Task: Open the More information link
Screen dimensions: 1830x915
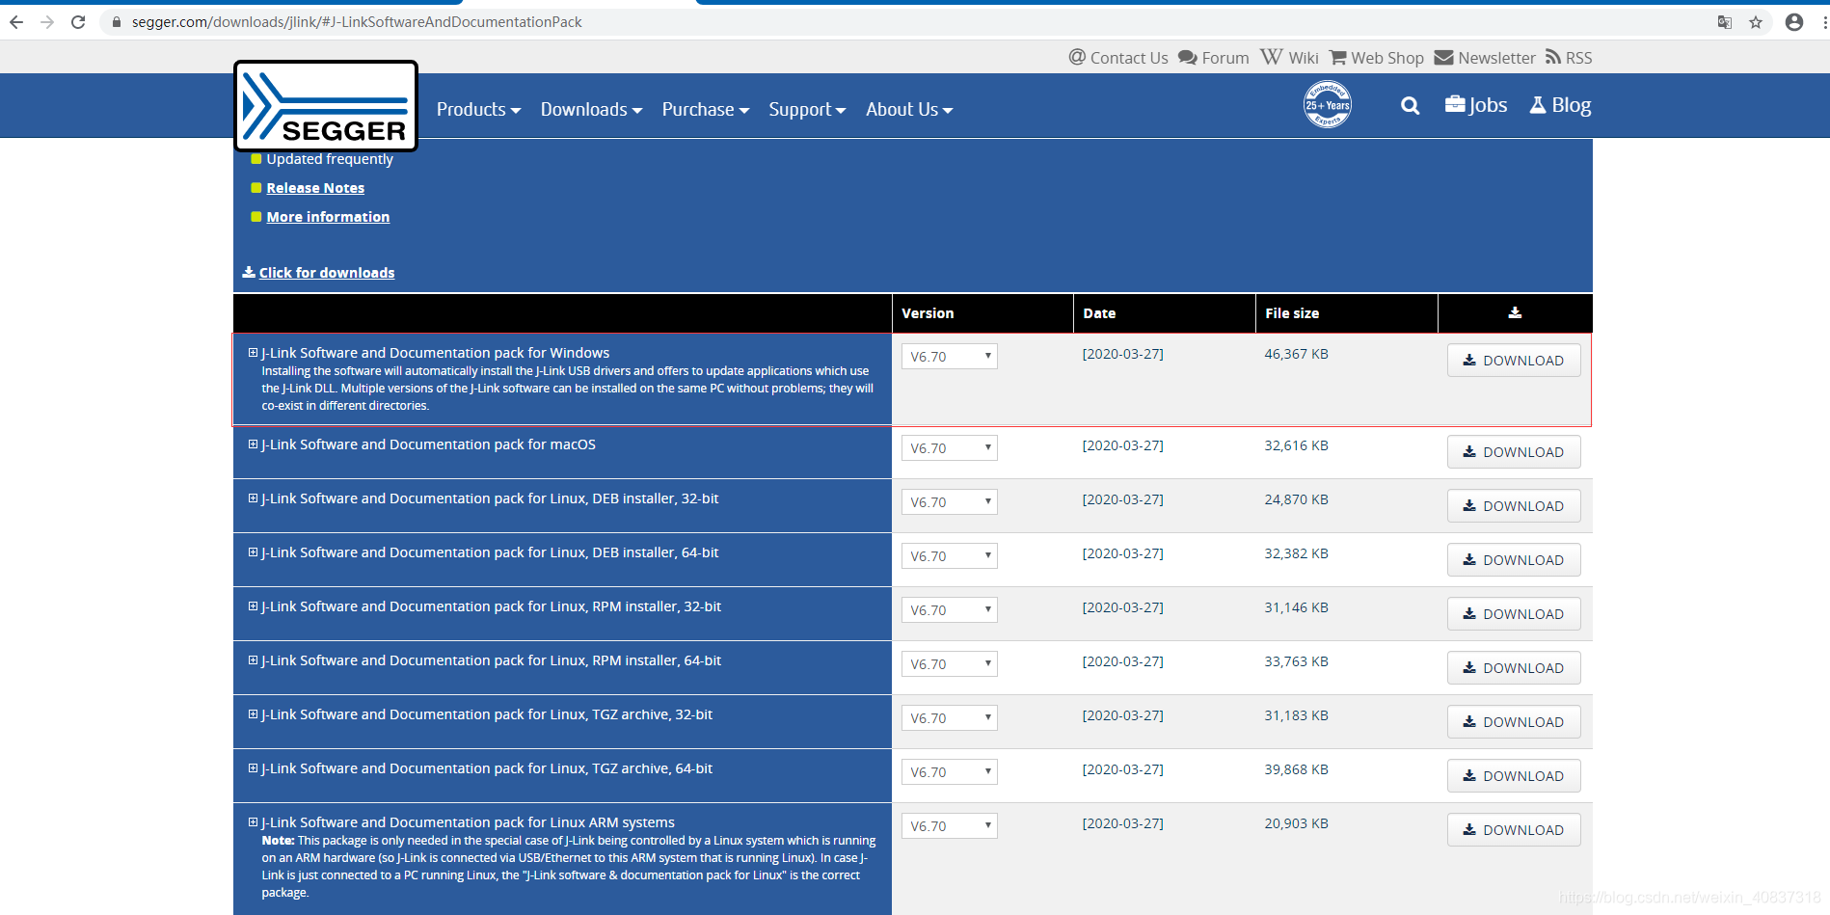Action: point(328,217)
